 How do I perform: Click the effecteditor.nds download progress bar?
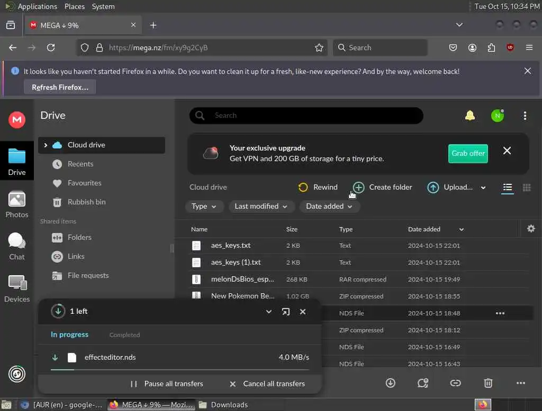click(180, 370)
